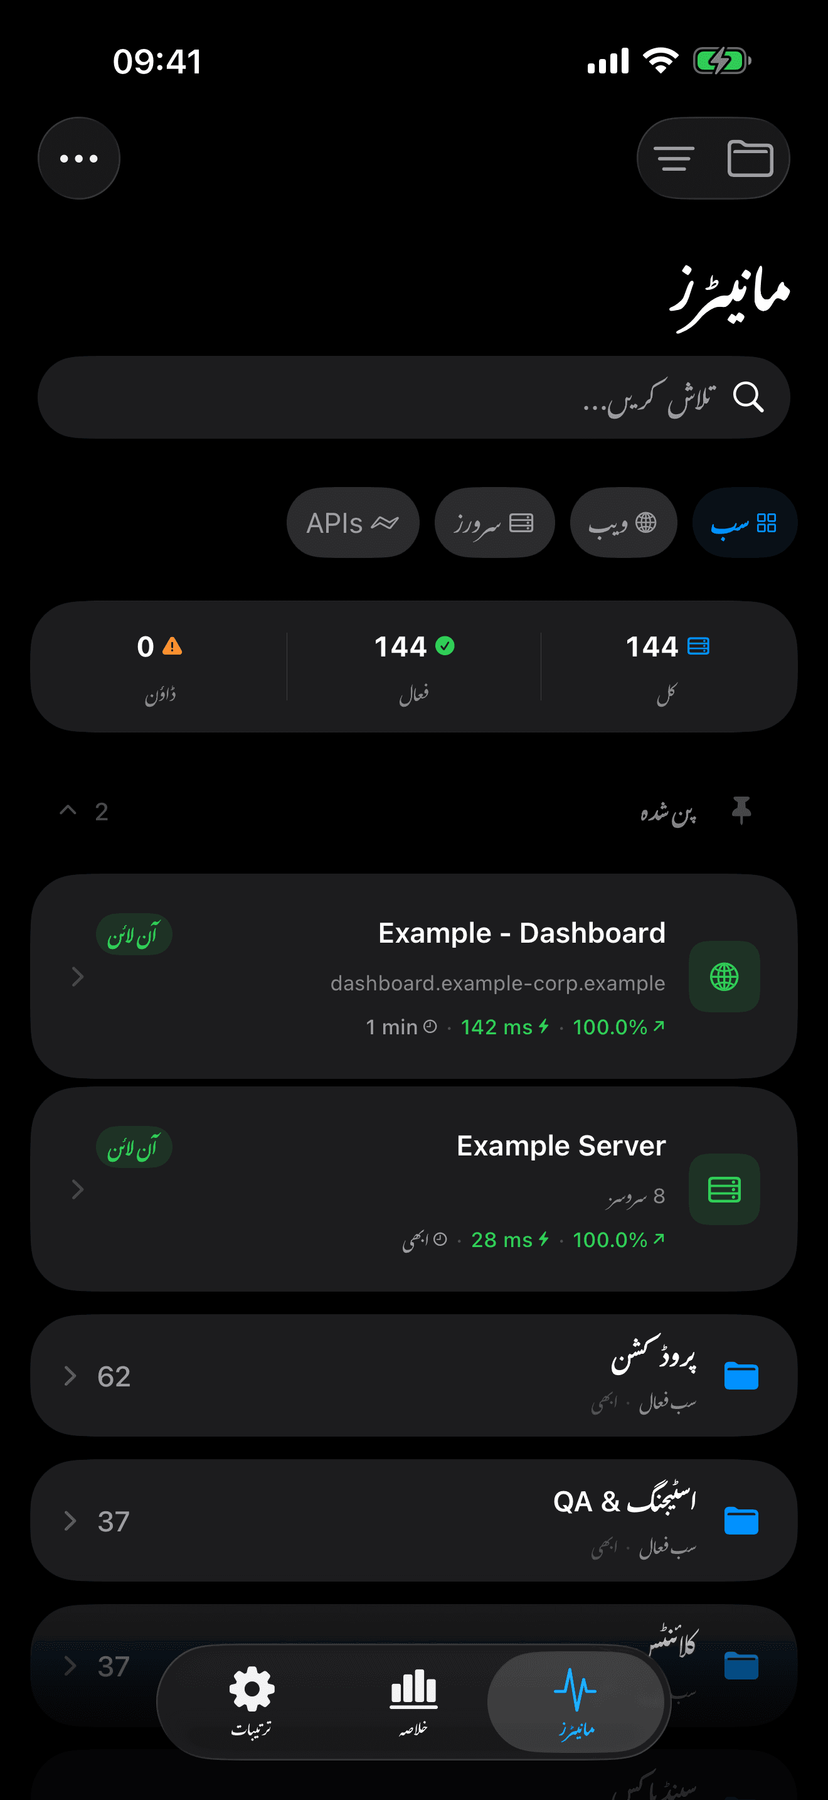Select the سرورز filter chip

(494, 522)
